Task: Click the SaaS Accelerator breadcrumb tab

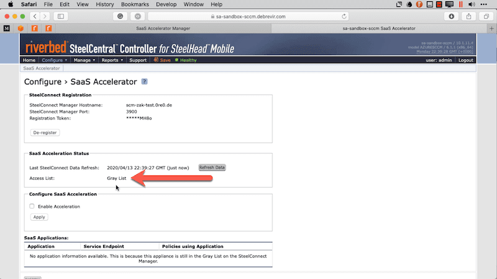Action: click(42, 68)
